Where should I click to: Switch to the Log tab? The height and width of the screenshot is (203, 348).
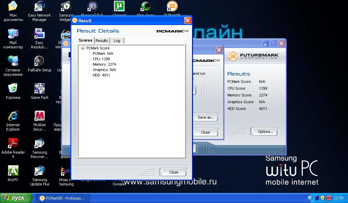[117, 41]
